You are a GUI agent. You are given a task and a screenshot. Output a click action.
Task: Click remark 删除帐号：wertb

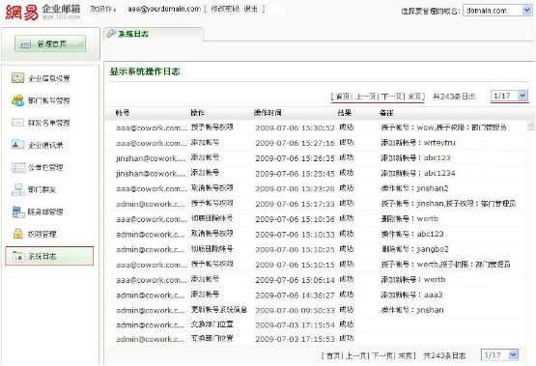(409, 218)
